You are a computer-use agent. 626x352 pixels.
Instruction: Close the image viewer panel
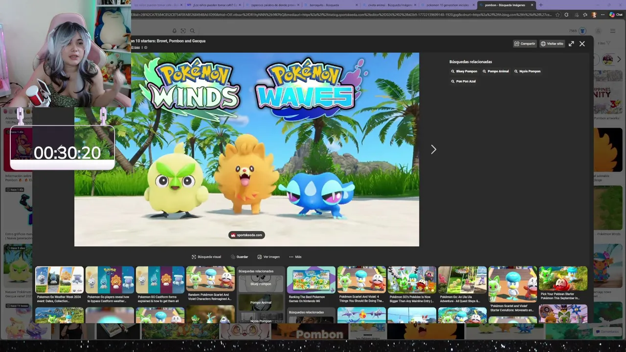point(582,44)
